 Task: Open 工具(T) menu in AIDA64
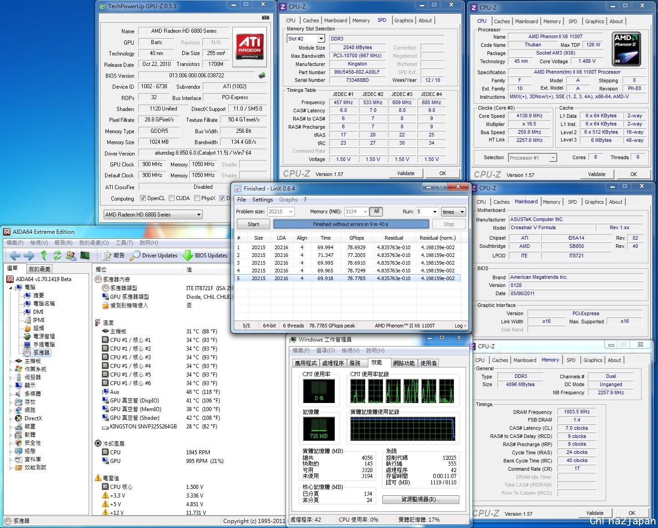124,243
